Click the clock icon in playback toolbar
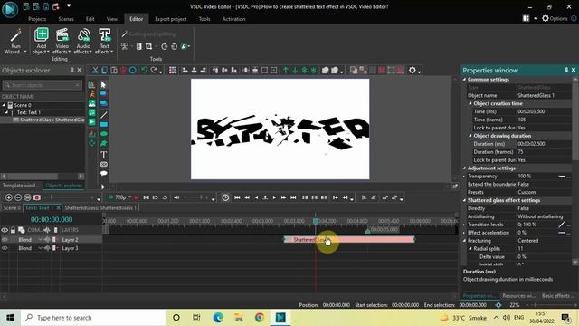579x326 pixels. click(x=225, y=197)
